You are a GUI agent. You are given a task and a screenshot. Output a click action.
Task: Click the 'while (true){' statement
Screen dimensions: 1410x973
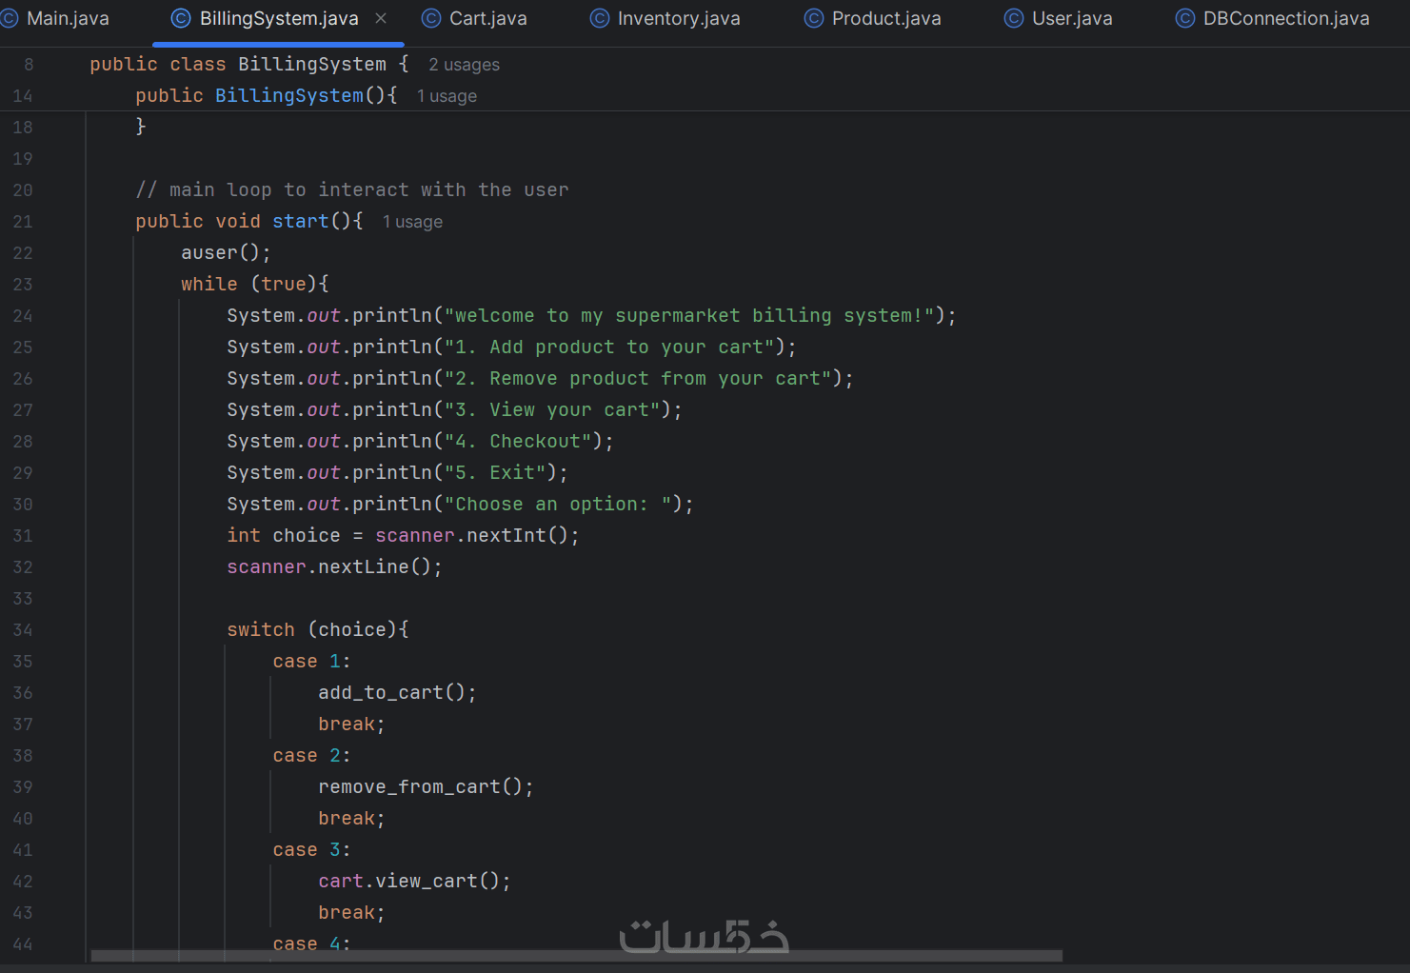tap(254, 285)
